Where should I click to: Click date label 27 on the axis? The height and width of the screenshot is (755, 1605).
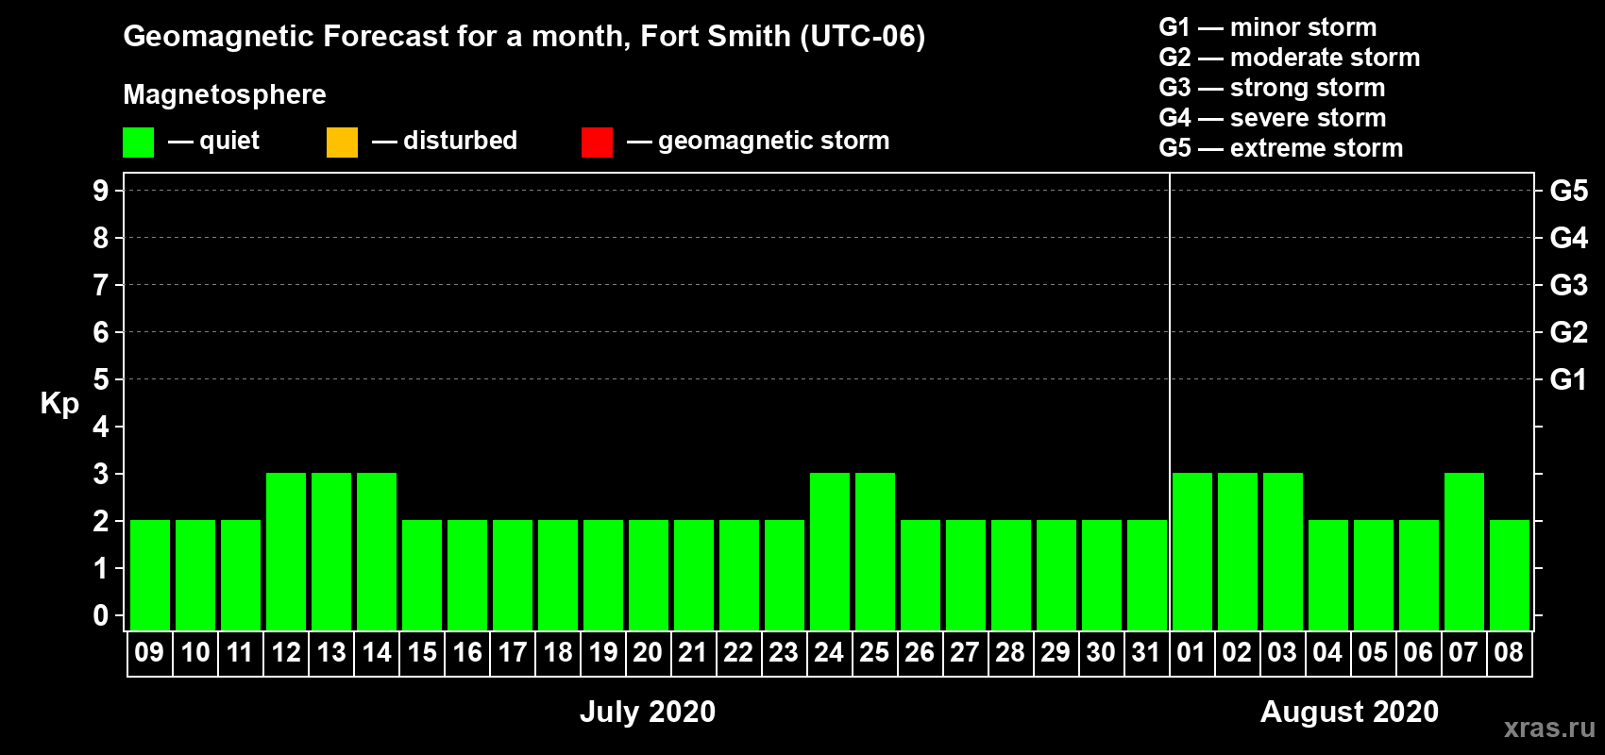point(965,652)
